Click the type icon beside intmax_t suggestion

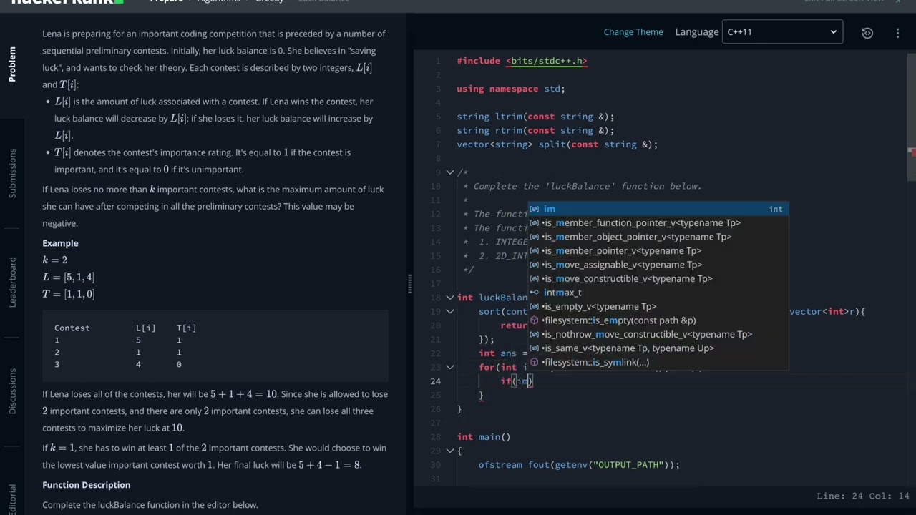(534, 293)
